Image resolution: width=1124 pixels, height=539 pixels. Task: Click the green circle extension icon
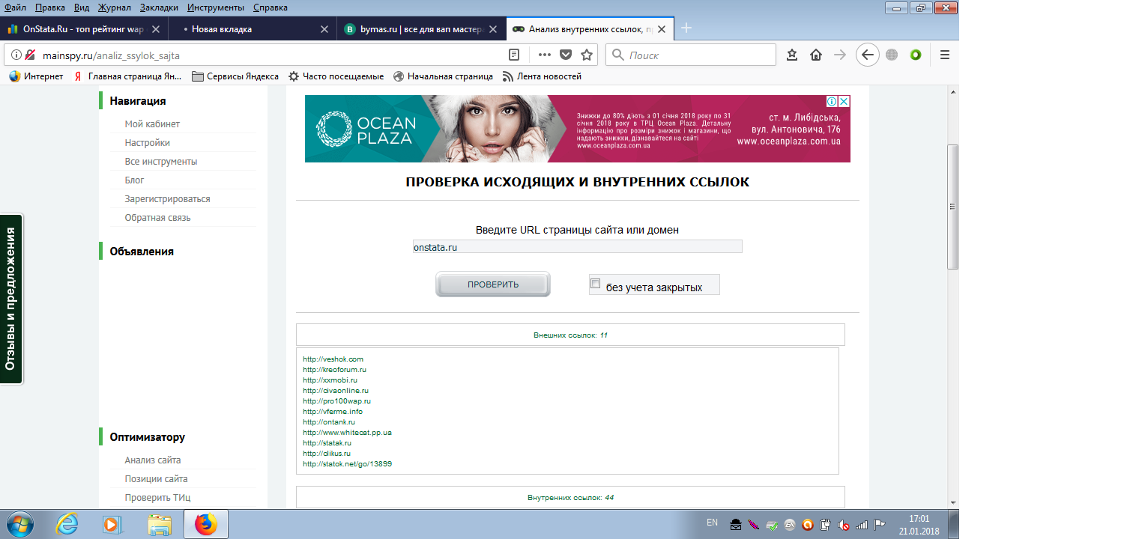tap(915, 55)
